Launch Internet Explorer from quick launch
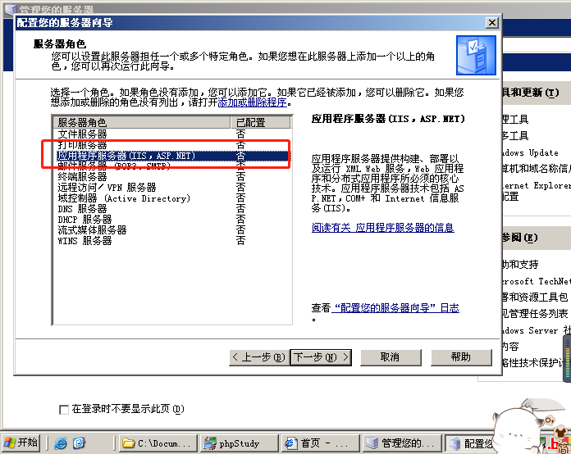 (61, 443)
